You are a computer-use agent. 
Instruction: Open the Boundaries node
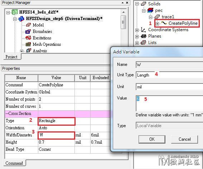click(x=42, y=32)
